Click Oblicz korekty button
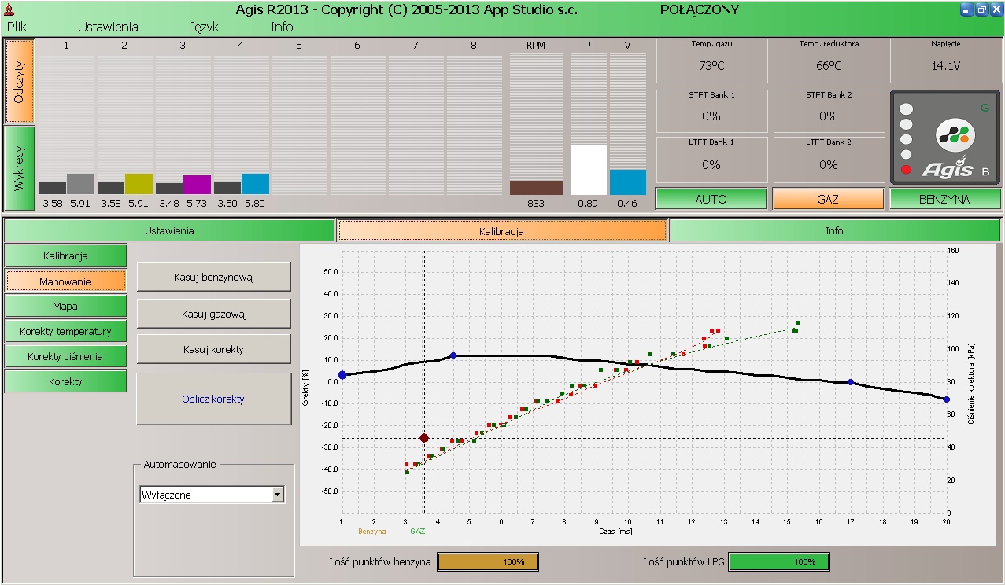This screenshot has width=1005, height=585. (213, 399)
